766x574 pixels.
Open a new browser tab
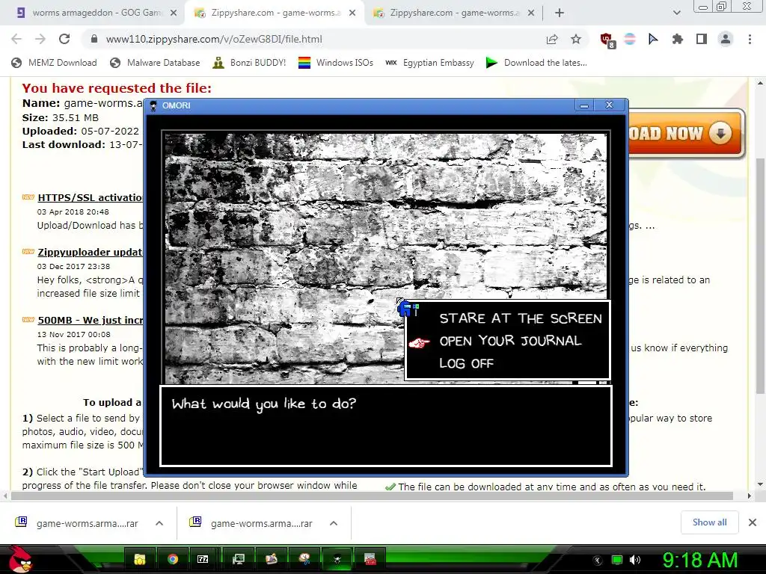coord(560,13)
